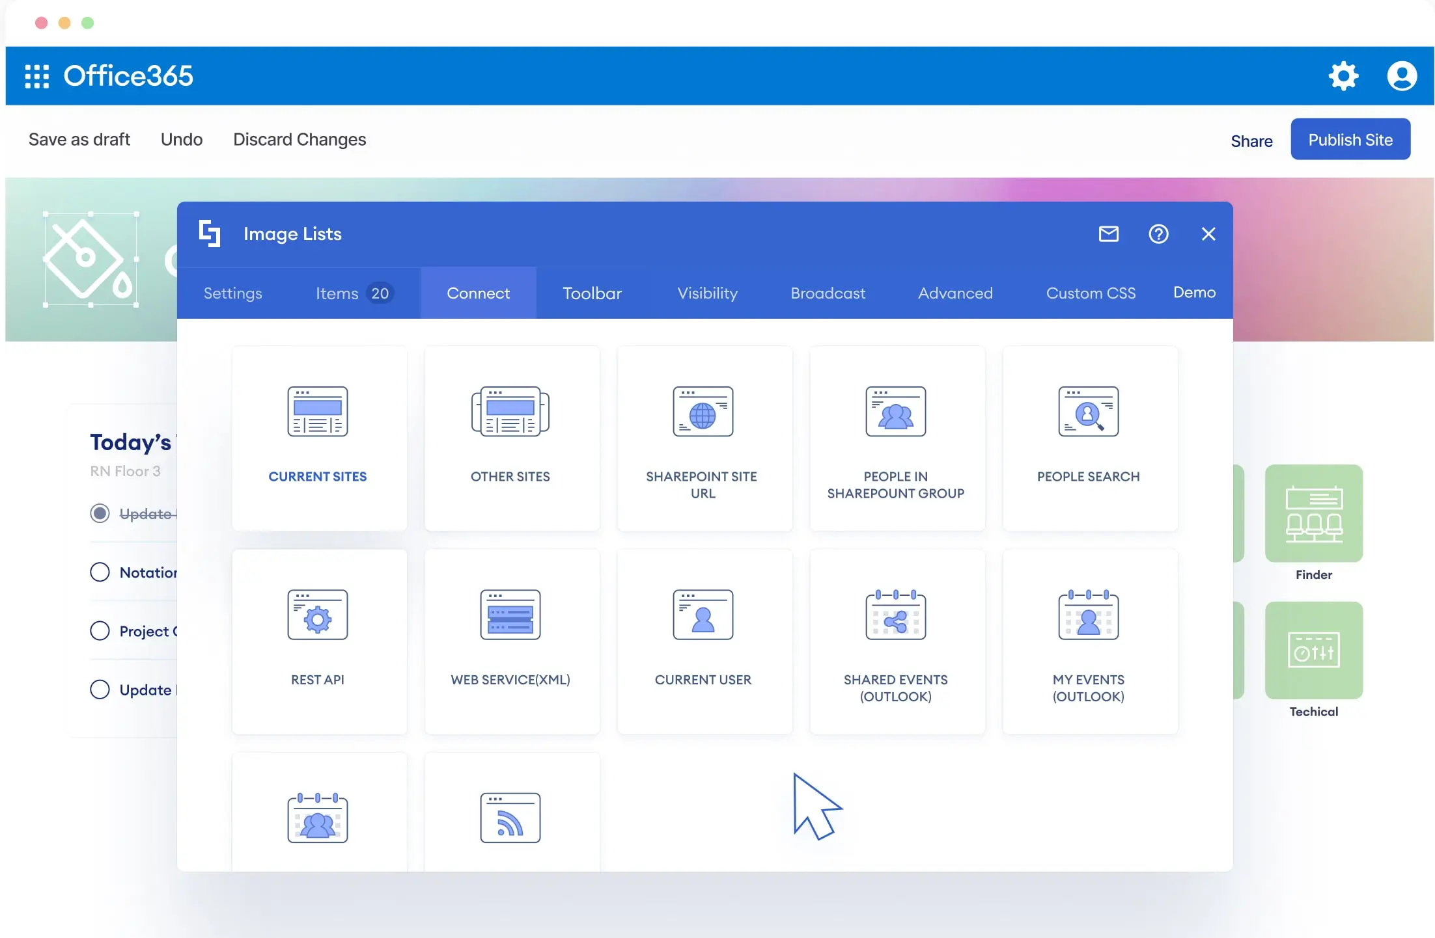Viewport: 1435px width, 938px height.
Task: Choose the REST API connection tile
Action: coord(318,641)
